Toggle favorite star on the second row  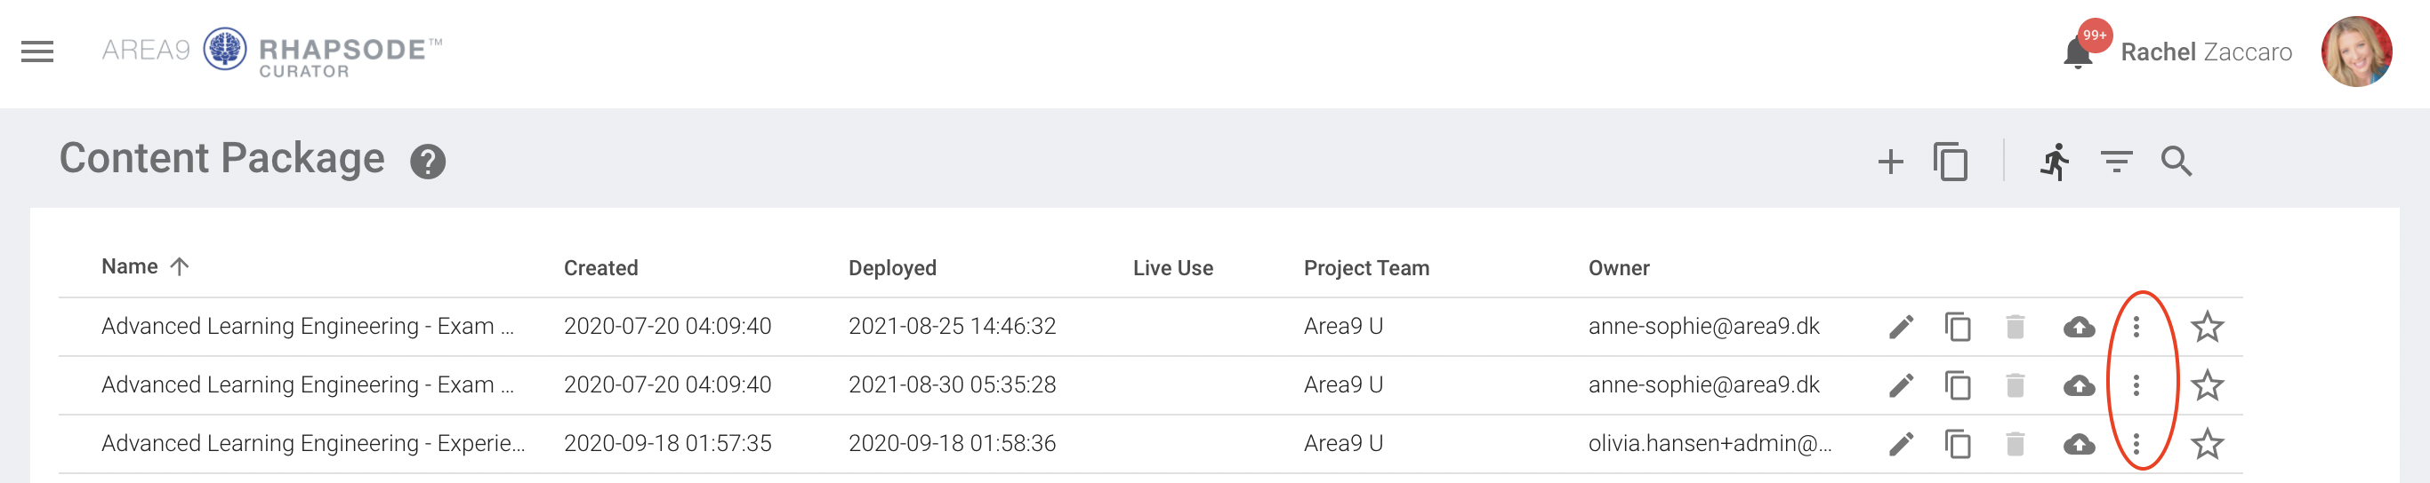(2207, 385)
